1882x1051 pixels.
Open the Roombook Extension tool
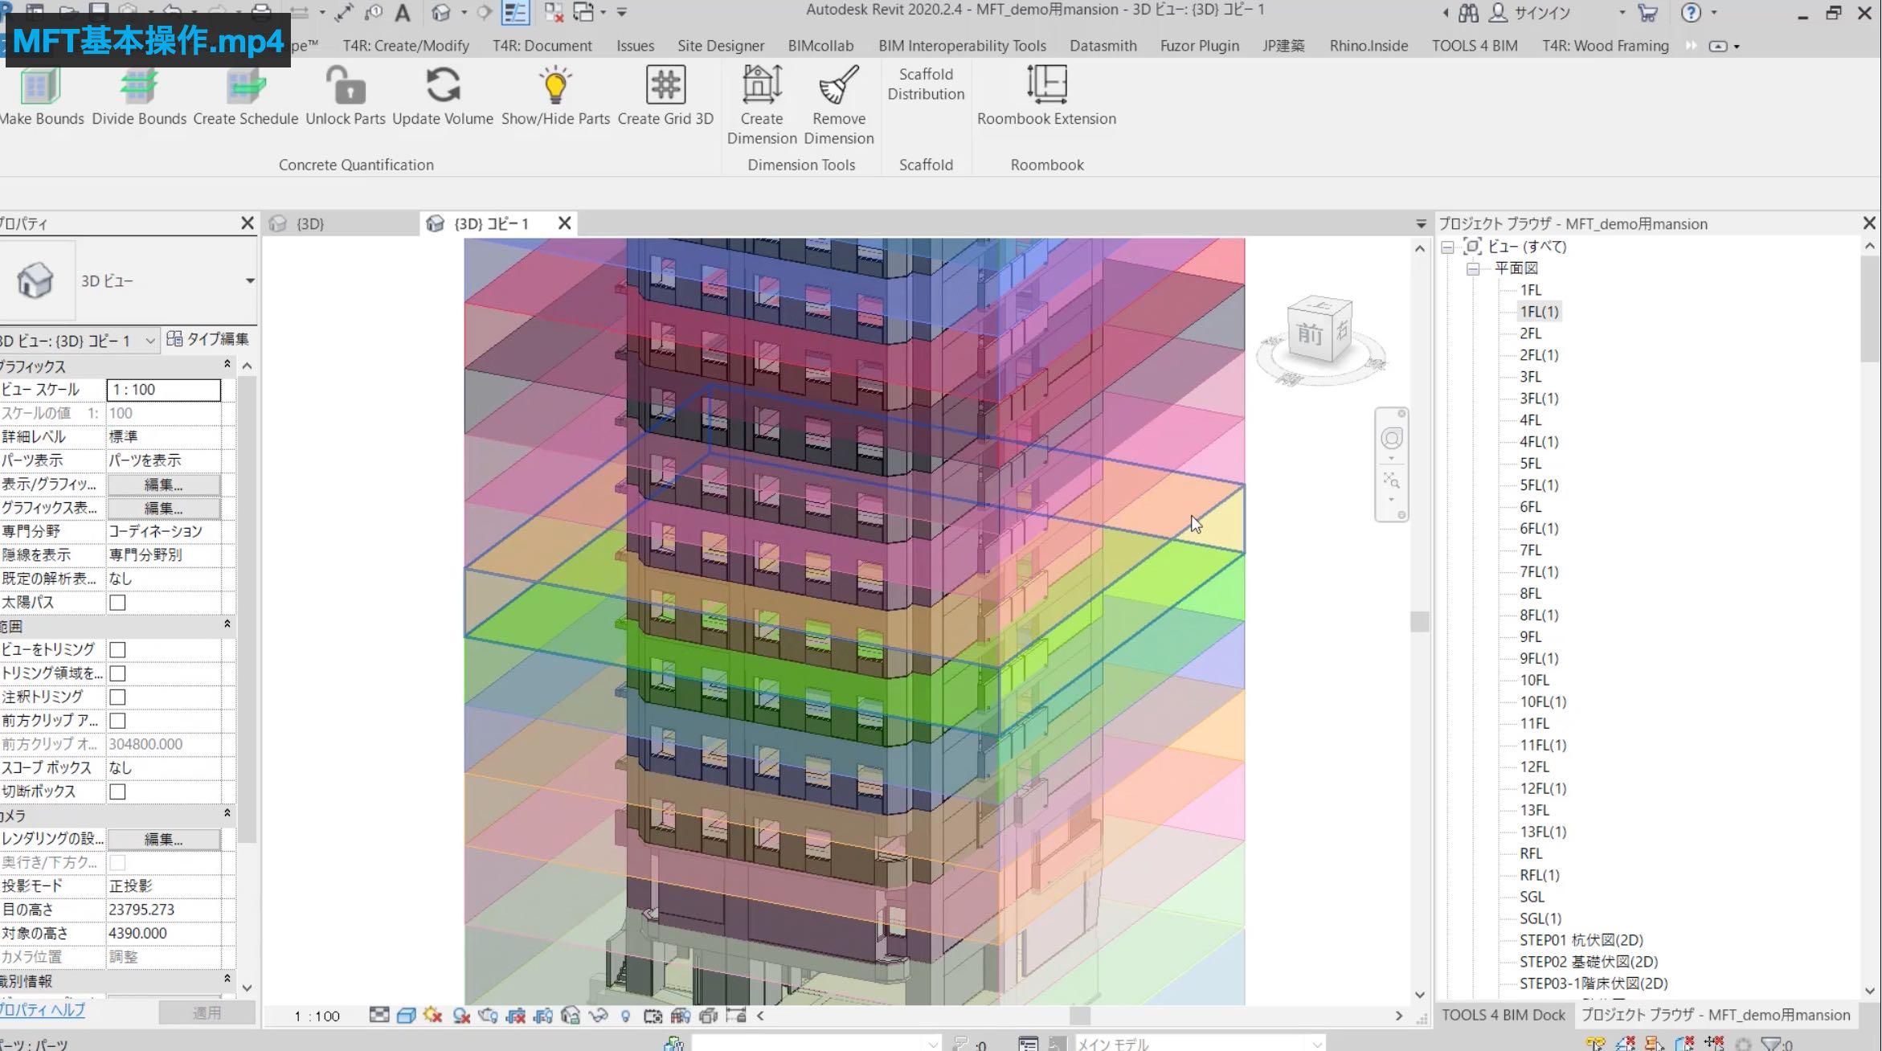[x=1046, y=85]
